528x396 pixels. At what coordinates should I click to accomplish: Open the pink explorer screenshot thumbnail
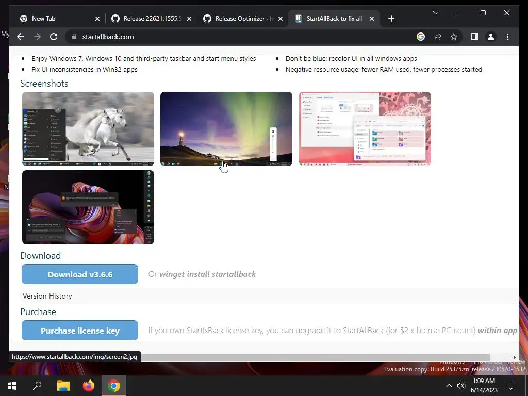click(x=365, y=128)
